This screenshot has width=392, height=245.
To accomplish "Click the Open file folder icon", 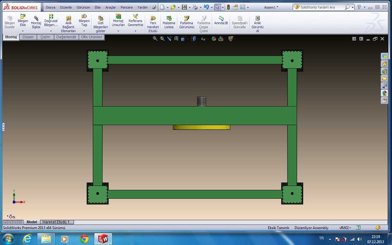I will [x=173, y=7].
